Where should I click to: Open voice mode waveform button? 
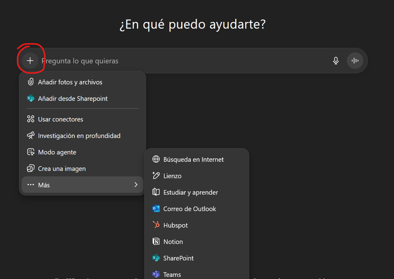click(355, 61)
